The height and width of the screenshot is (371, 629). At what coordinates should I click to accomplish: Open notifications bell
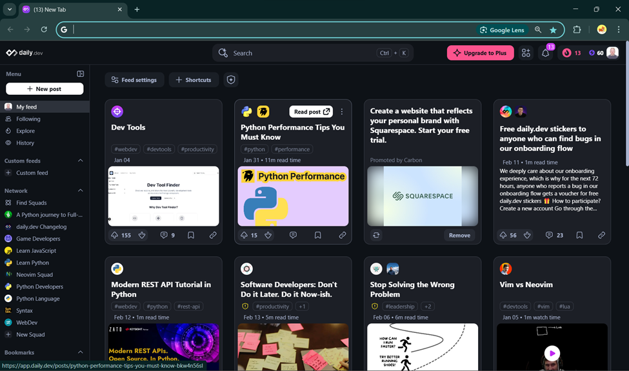click(546, 53)
